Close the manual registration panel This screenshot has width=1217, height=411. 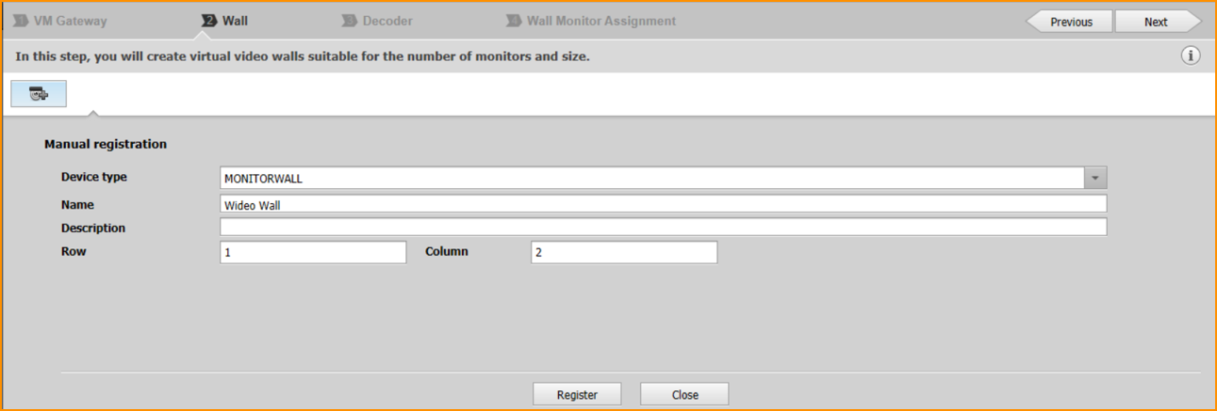[x=684, y=394]
